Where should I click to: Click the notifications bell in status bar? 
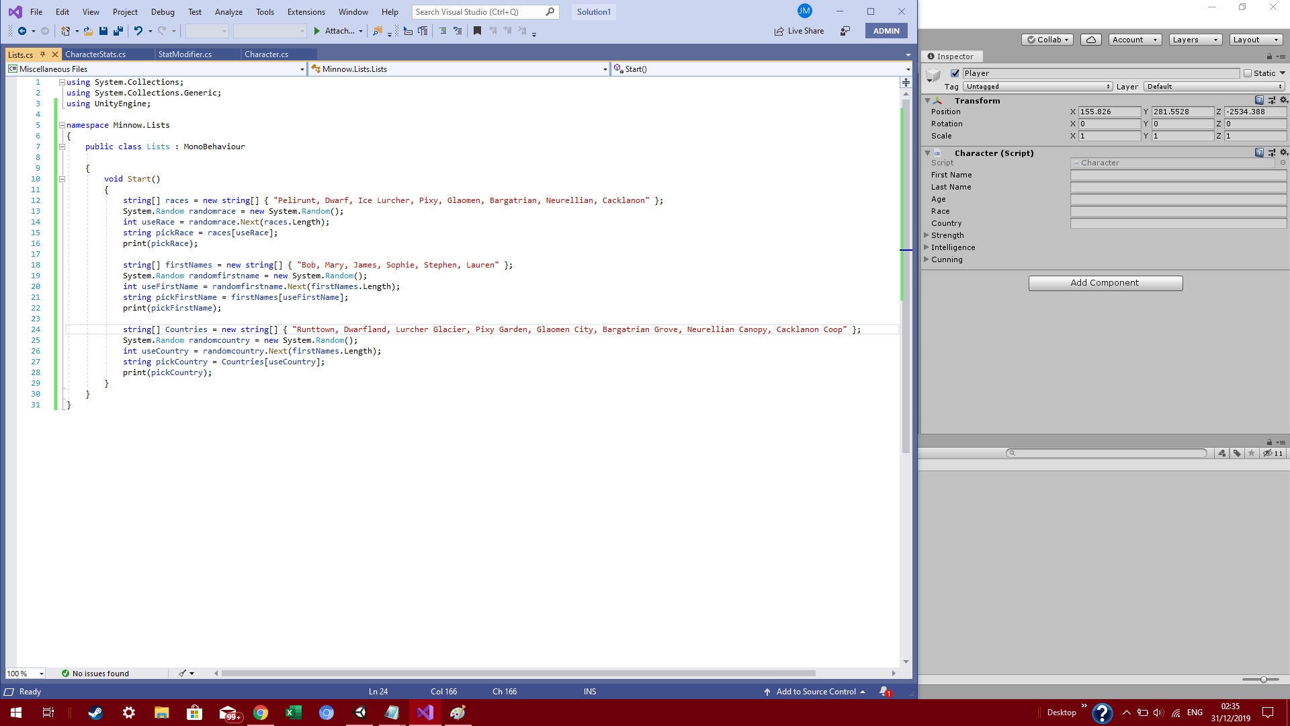point(884,692)
